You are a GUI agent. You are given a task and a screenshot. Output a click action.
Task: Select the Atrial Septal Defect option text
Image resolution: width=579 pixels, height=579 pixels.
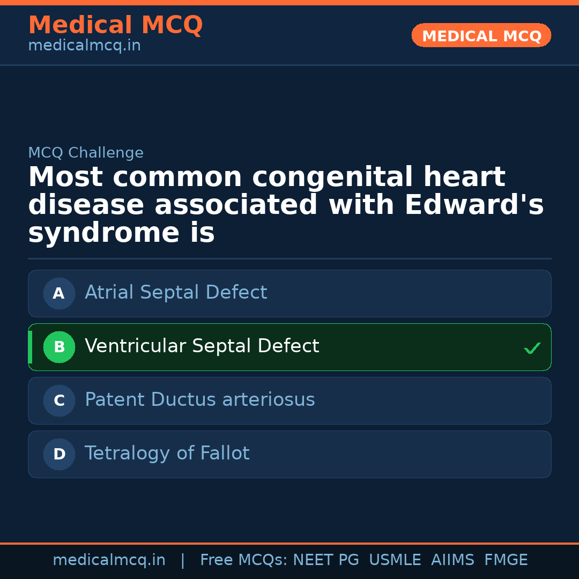pyautogui.click(x=176, y=293)
